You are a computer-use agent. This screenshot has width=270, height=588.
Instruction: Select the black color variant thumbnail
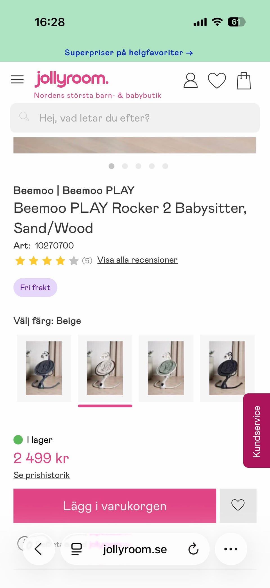coord(227,368)
